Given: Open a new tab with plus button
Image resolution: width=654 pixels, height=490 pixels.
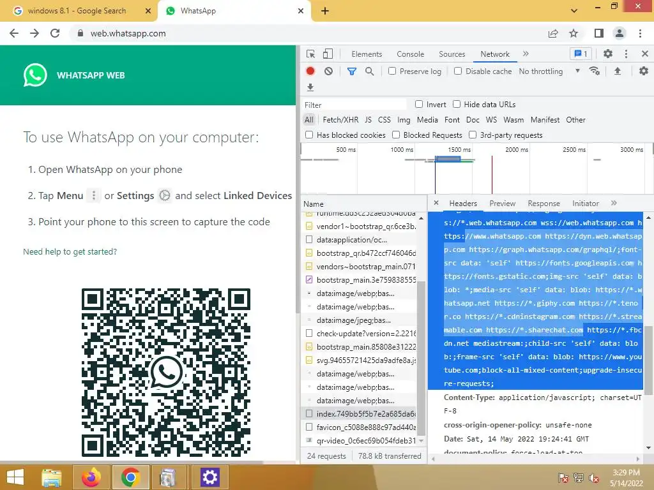Looking at the screenshot, I should [325, 11].
